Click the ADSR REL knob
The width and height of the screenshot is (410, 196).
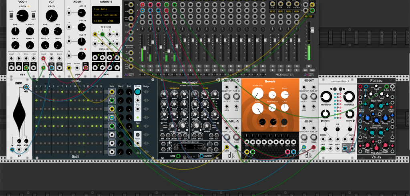pos(82,55)
